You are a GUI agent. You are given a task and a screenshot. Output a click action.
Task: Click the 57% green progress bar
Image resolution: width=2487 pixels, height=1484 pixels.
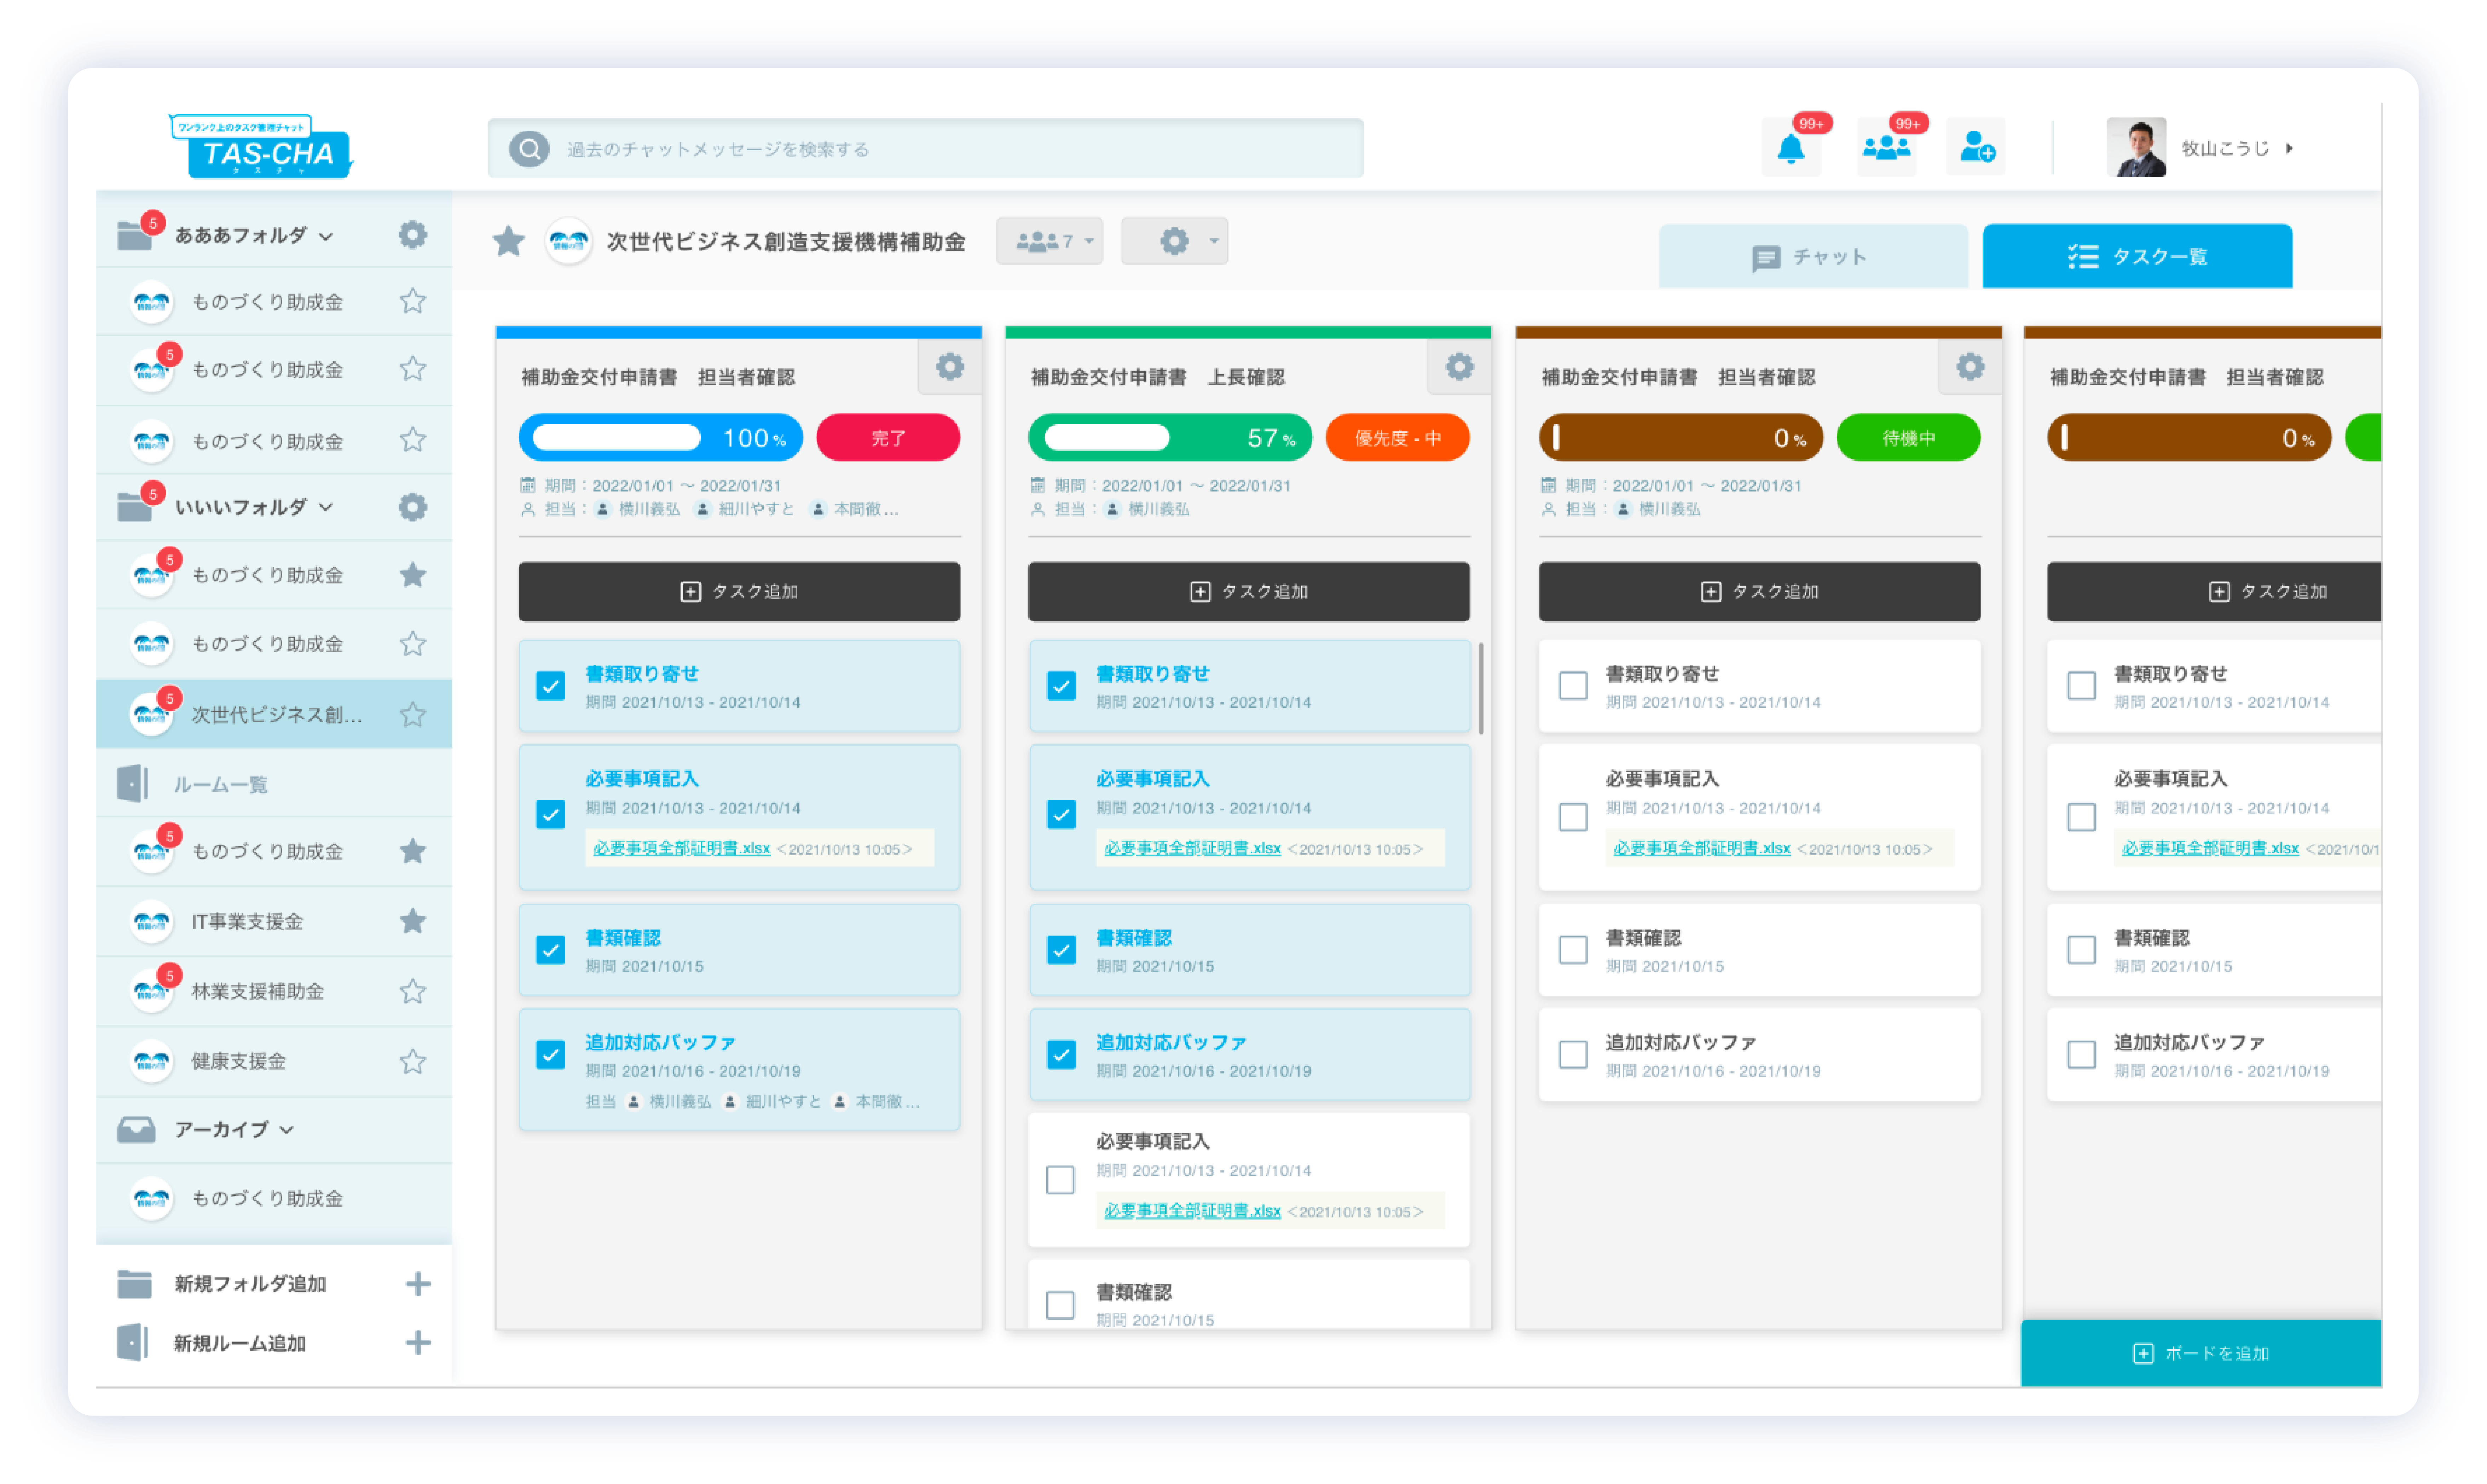(x=1170, y=438)
